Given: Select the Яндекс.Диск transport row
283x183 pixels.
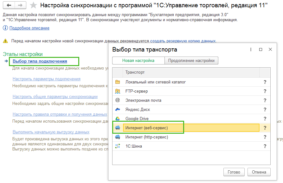Looking at the screenshot, I should (x=191, y=109).
